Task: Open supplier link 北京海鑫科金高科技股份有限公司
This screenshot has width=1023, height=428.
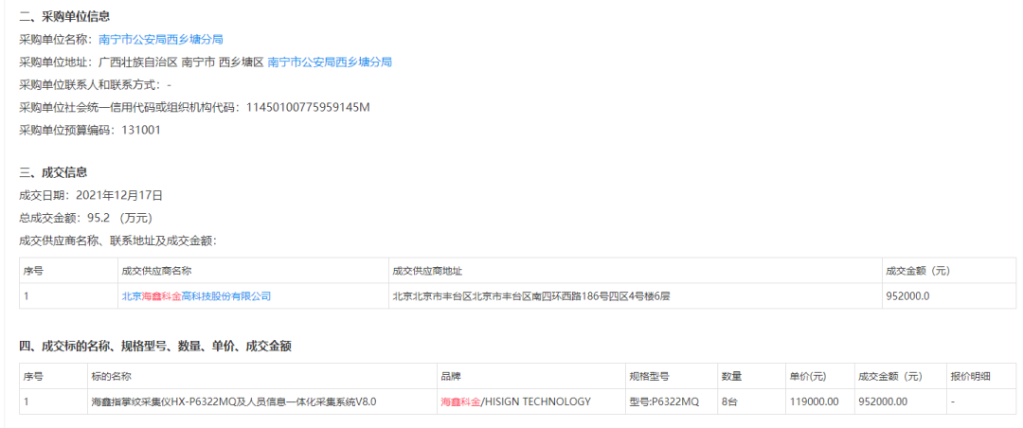Action: click(x=196, y=296)
